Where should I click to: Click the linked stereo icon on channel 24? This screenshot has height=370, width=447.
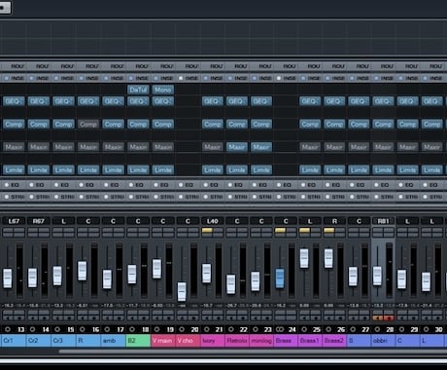point(280,329)
